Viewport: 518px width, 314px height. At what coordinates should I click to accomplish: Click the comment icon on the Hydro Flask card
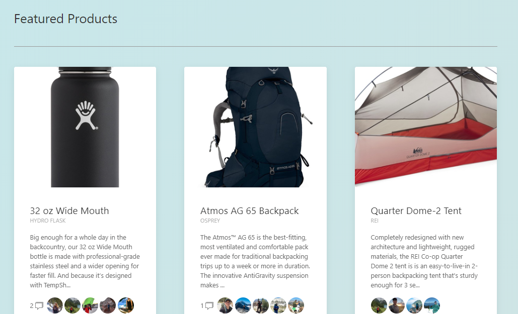39,305
